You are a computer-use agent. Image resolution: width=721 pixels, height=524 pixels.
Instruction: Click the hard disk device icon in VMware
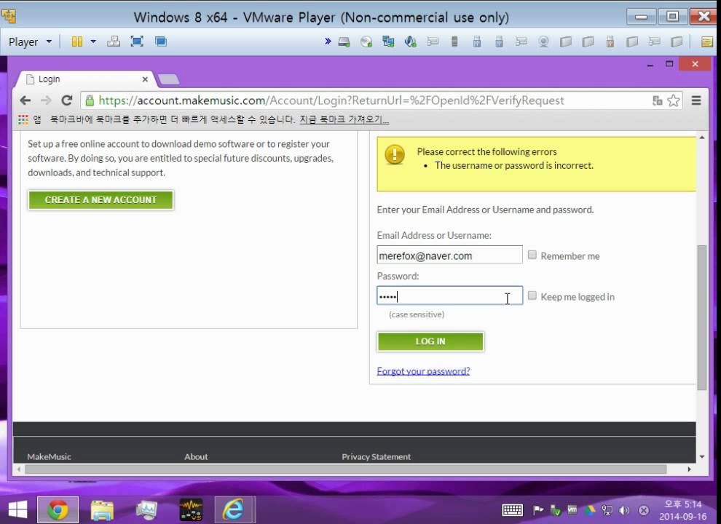pyautogui.click(x=344, y=42)
